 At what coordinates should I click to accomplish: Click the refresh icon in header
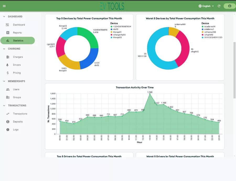219,6
